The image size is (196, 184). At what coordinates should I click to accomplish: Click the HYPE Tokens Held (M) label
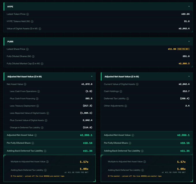18,21
